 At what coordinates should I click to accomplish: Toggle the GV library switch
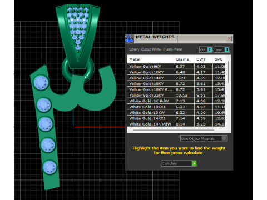pyautogui.click(x=210, y=49)
